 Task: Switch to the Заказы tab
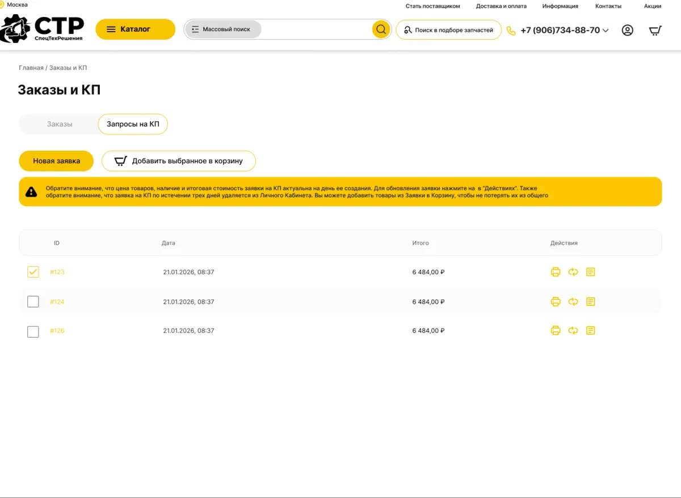[60, 124]
